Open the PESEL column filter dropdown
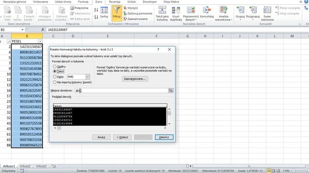309x173 pixels. [40, 41]
